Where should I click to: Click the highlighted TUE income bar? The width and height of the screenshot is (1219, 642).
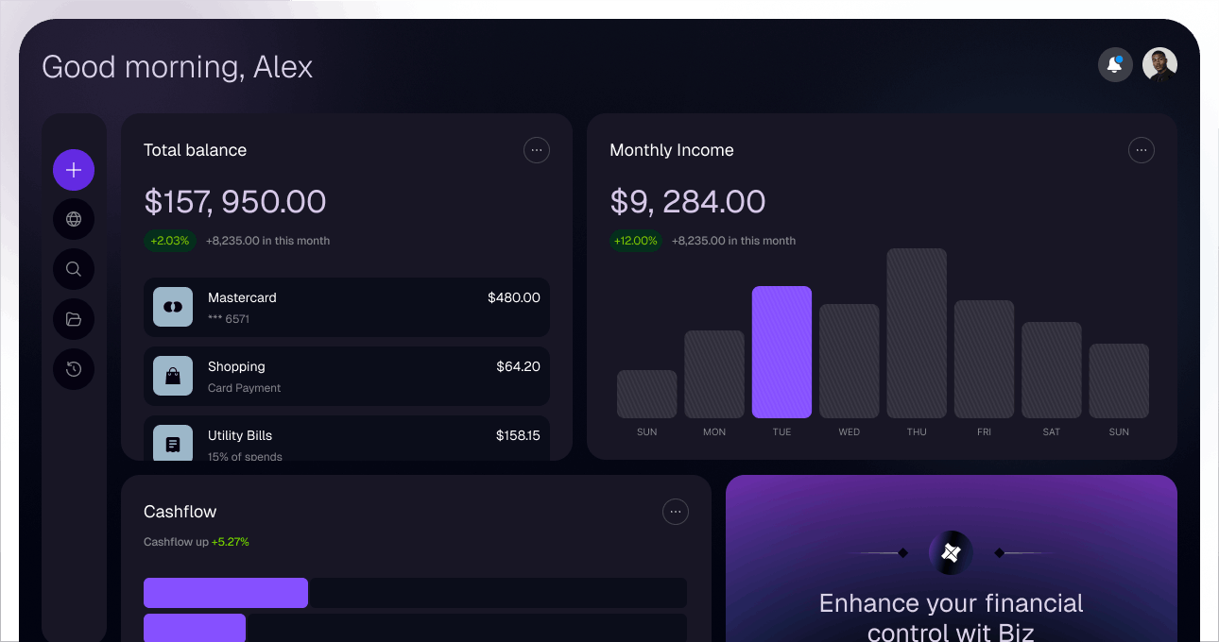pyautogui.click(x=781, y=352)
